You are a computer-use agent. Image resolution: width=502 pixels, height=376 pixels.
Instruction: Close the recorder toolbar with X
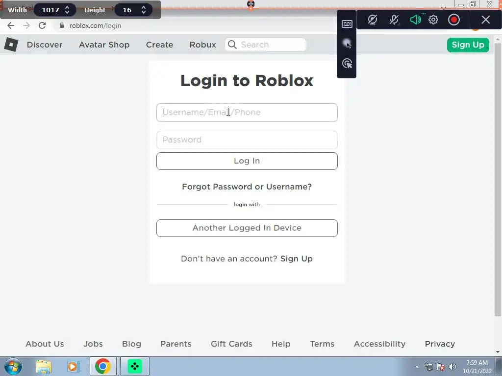486,20
